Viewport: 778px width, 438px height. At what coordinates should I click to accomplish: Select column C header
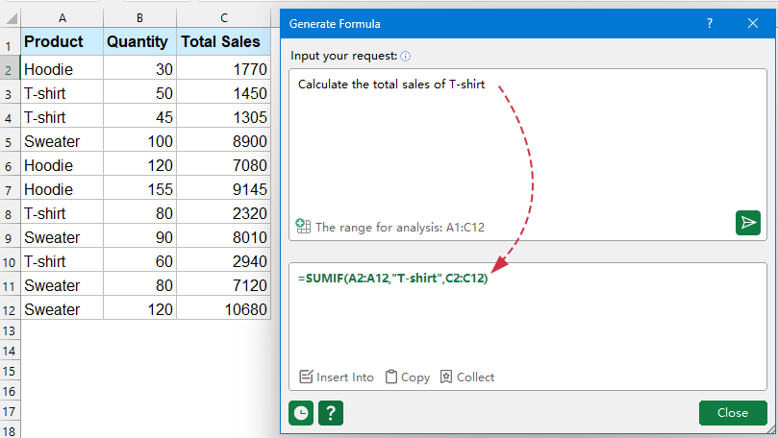(x=223, y=18)
